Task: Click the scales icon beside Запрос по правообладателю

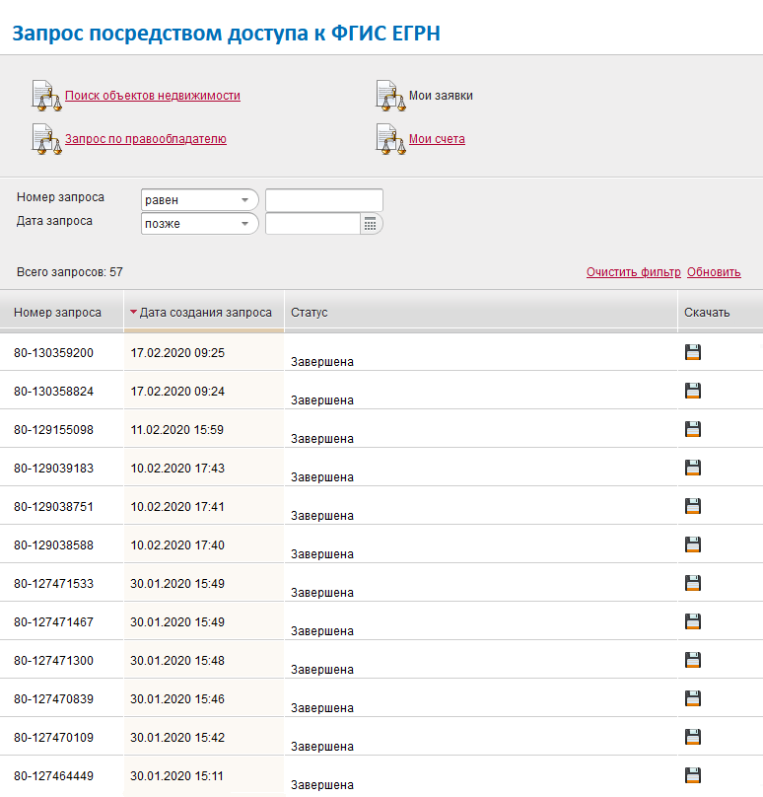Action: (x=46, y=139)
